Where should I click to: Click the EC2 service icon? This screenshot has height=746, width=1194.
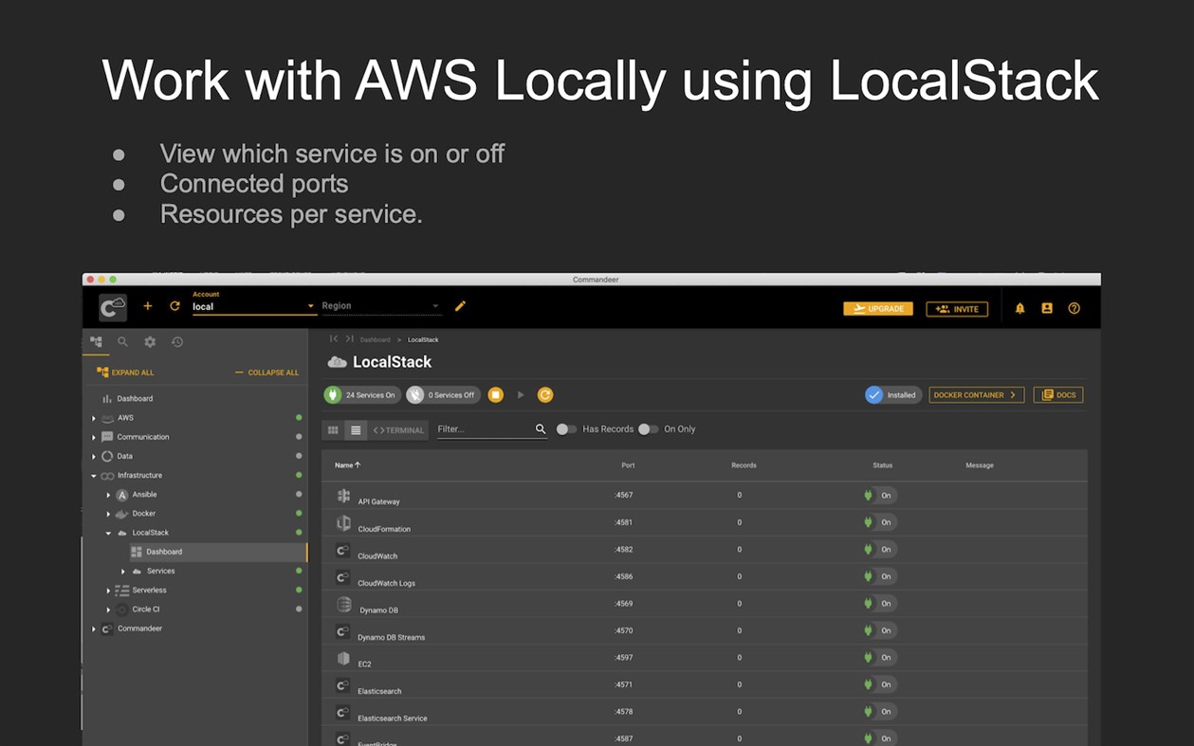[x=343, y=658]
